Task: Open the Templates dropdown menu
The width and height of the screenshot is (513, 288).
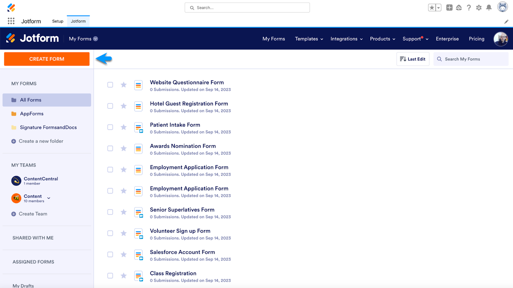Action: (x=309, y=39)
